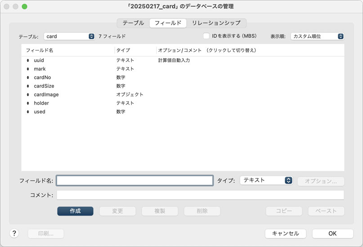Screen dimensions: 363x247
Task: Click the キャンセル button
Action: click(286, 233)
